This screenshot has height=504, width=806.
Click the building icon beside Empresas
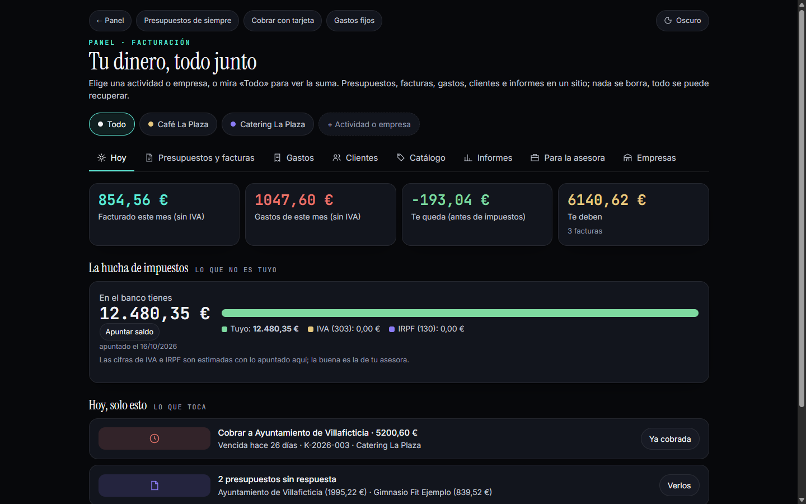pyautogui.click(x=627, y=158)
